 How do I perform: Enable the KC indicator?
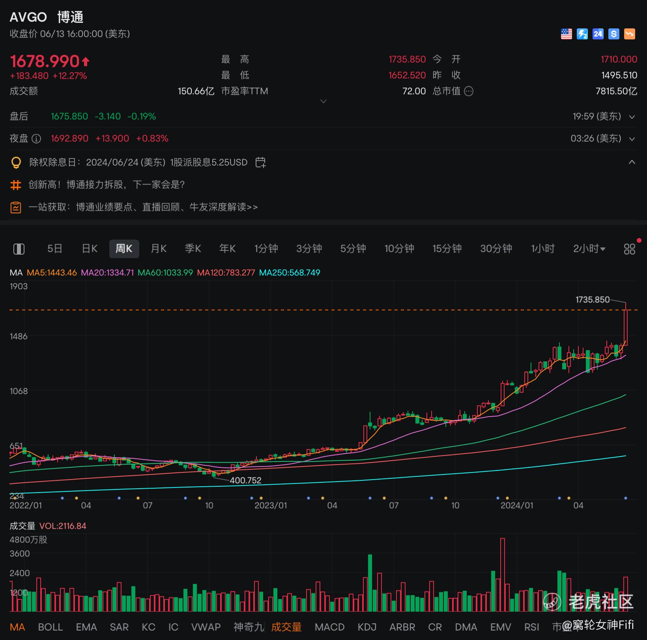pos(148,627)
